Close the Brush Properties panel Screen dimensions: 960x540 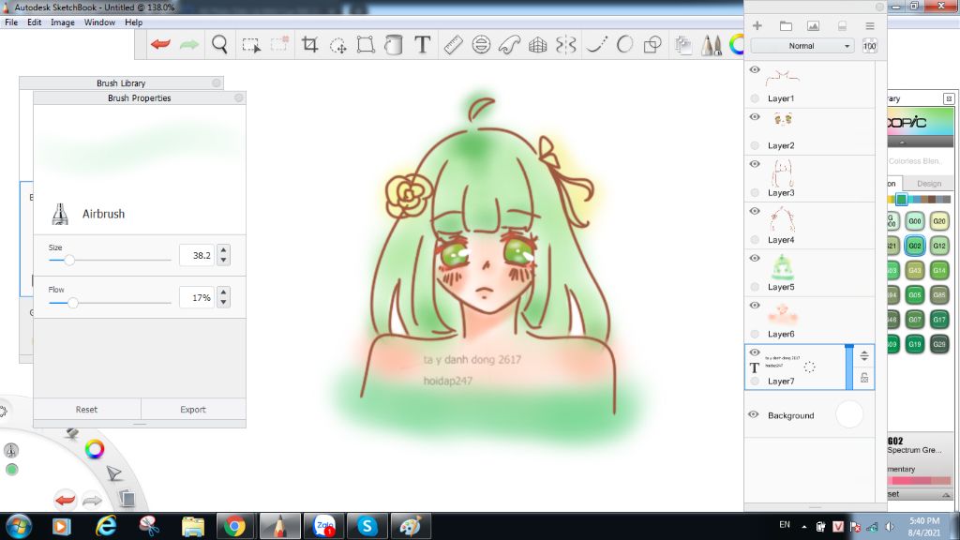coord(239,97)
